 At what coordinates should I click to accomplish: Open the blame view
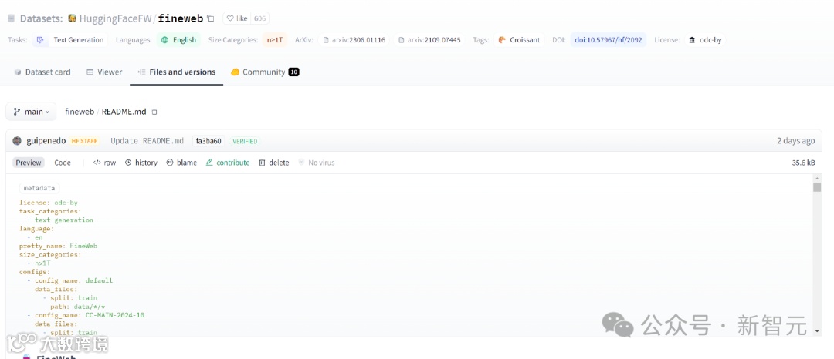click(181, 163)
